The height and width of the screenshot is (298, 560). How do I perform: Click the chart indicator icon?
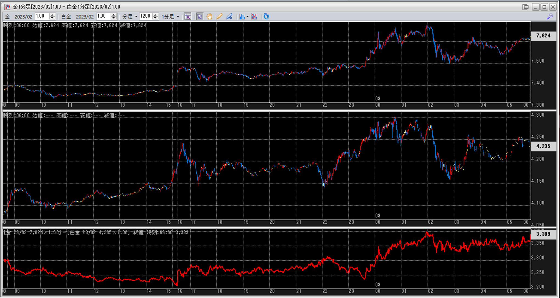coord(242,16)
